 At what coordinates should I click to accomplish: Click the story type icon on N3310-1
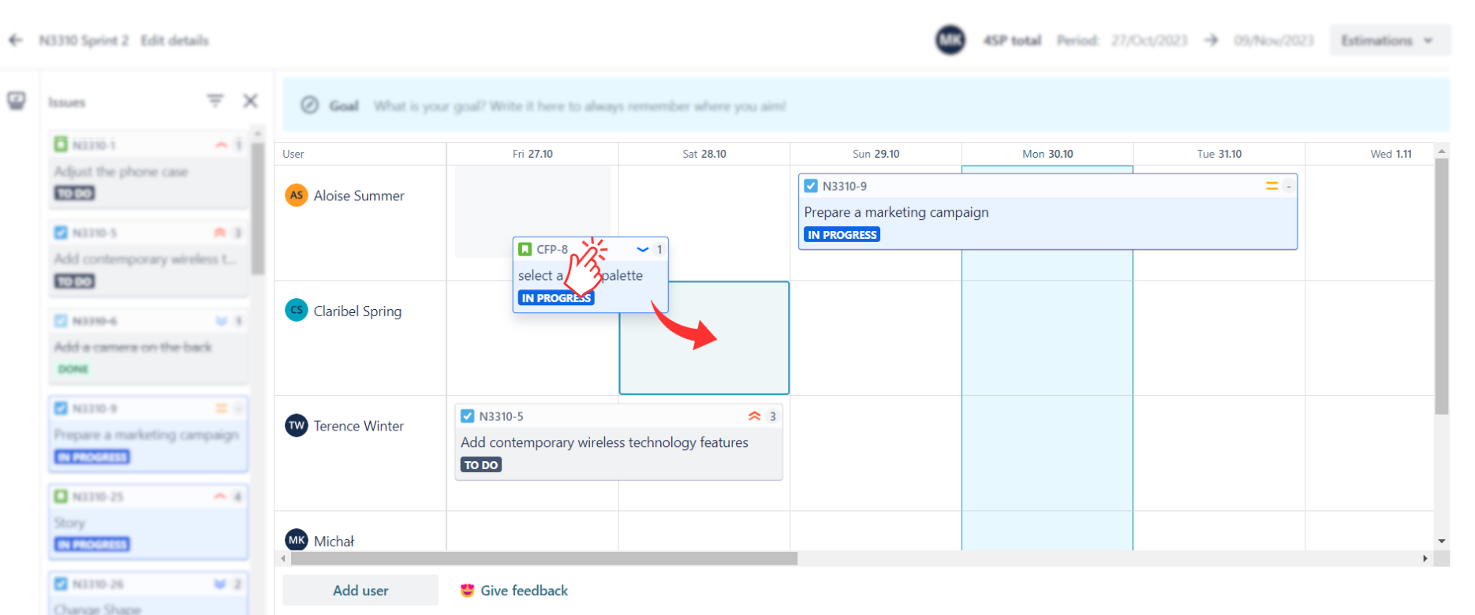coord(61,144)
